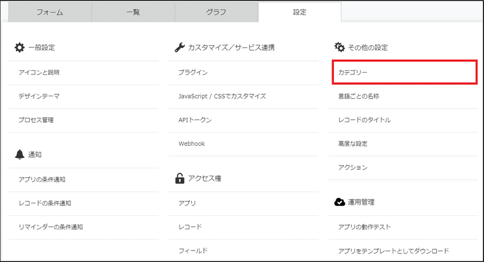The width and height of the screenshot is (484, 262).
Task: Click the gear icon beside 一般設定
Action: (19, 48)
